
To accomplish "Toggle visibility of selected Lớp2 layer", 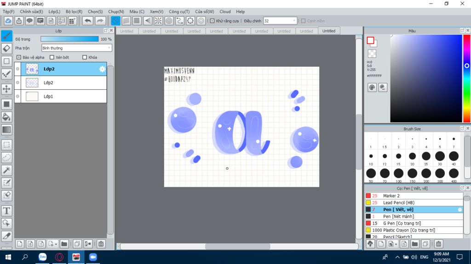I will pyautogui.click(x=18, y=69).
